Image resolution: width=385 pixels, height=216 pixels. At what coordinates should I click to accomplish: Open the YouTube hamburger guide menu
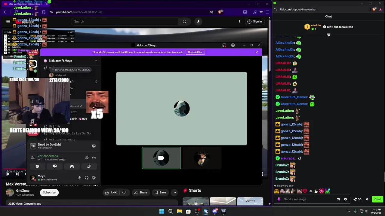(x=8, y=21)
